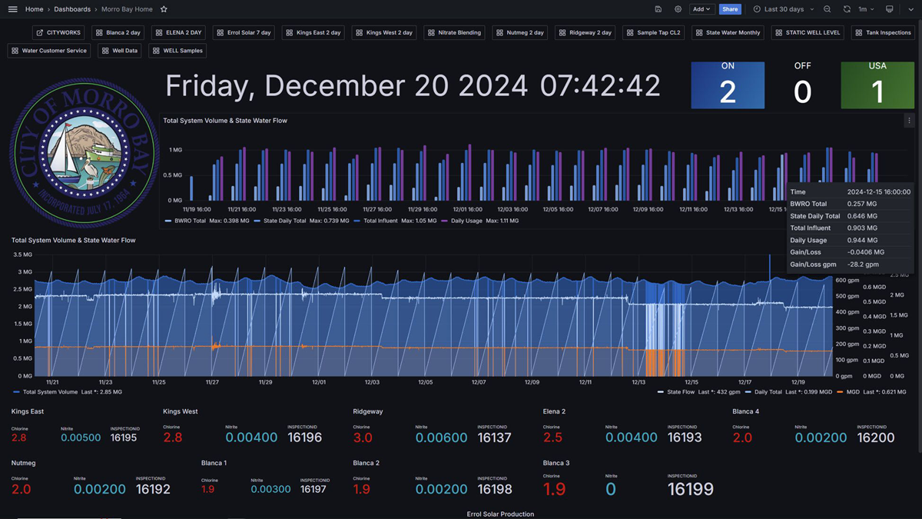Open the 1m refresh interval dropdown
Viewport: 922px width, 519px height.
(x=866, y=9)
